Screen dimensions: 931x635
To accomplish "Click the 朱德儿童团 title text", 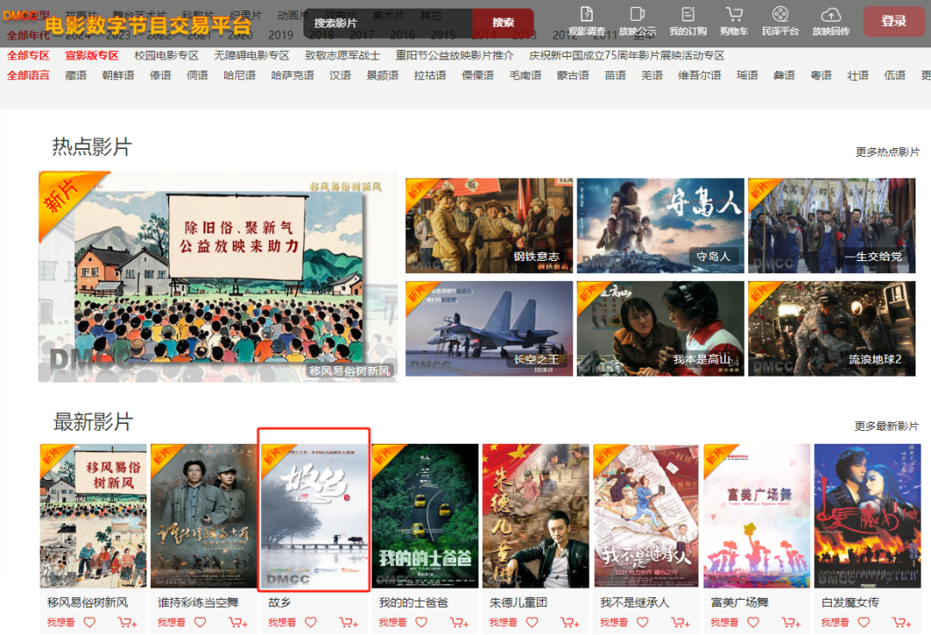I will (518, 602).
